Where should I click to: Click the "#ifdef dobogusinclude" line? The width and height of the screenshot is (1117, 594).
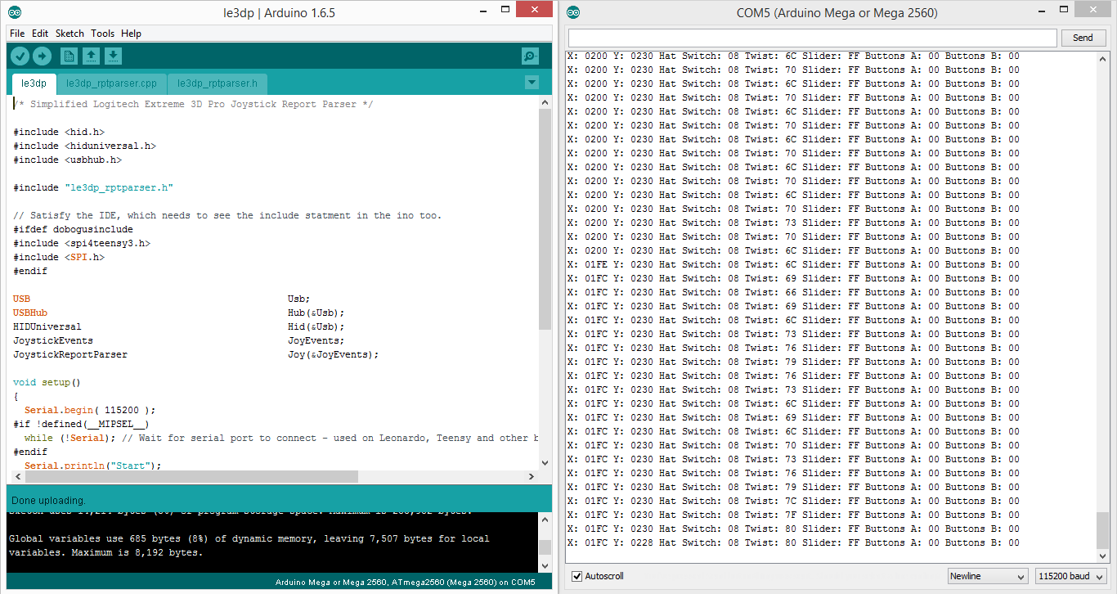[73, 229]
